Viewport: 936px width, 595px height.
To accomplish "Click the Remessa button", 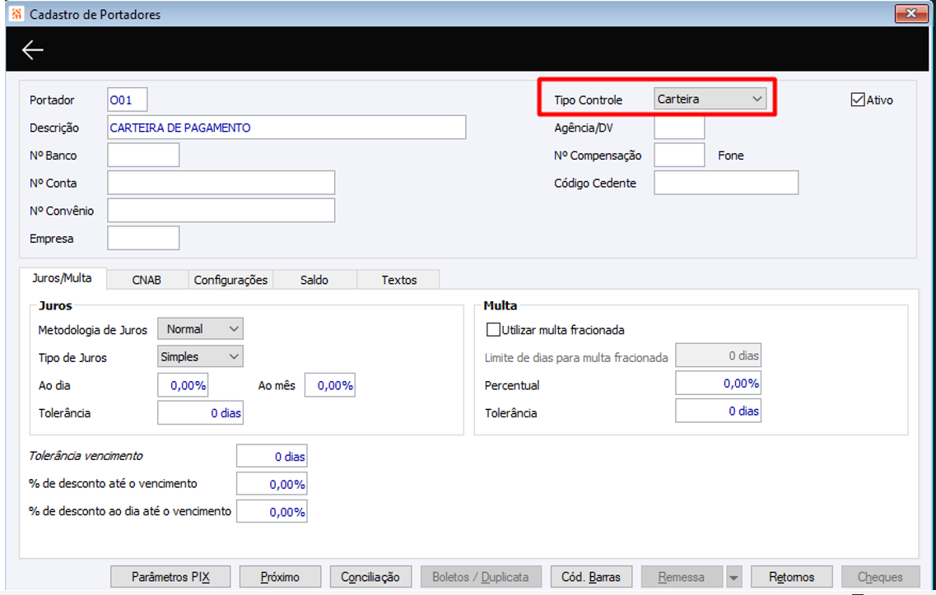I will [x=682, y=577].
